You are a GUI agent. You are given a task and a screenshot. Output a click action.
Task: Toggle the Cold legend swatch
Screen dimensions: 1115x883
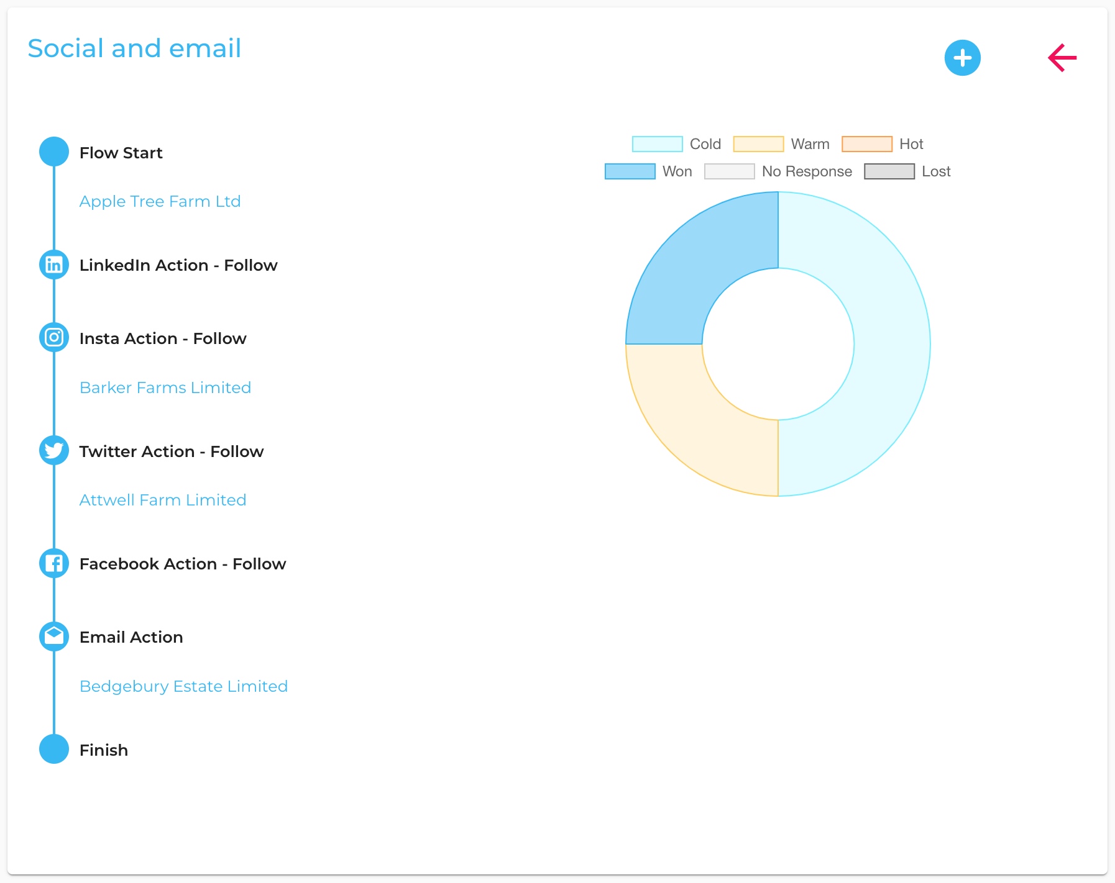pyautogui.click(x=657, y=144)
